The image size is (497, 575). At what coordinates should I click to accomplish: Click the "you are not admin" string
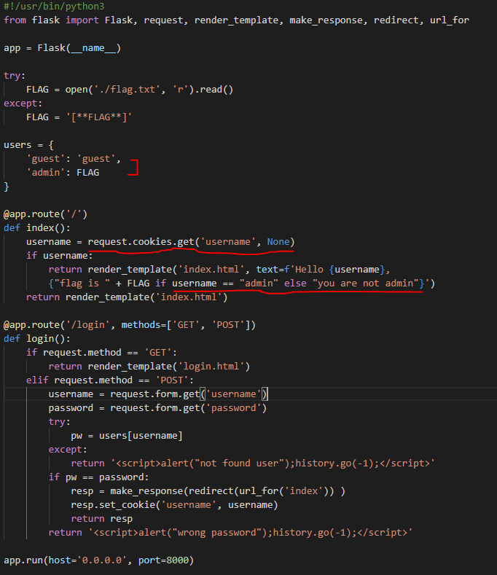(366, 283)
